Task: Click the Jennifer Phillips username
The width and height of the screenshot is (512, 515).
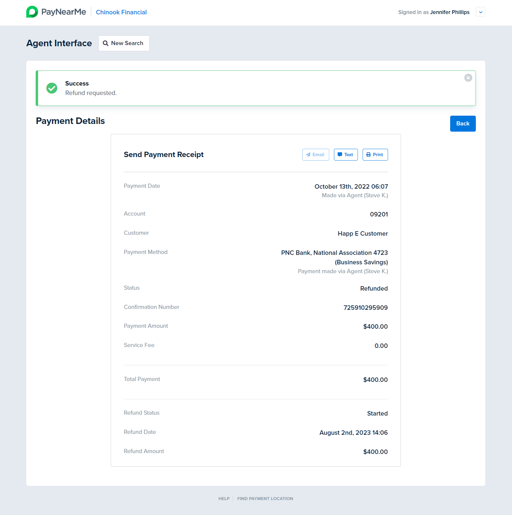Action: pyautogui.click(x=449, y=12)
